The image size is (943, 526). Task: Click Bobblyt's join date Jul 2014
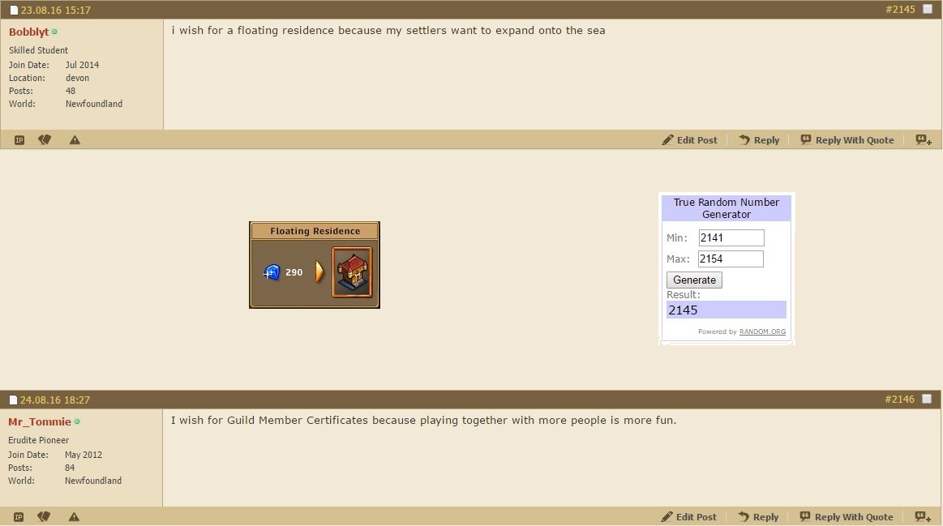82,65
